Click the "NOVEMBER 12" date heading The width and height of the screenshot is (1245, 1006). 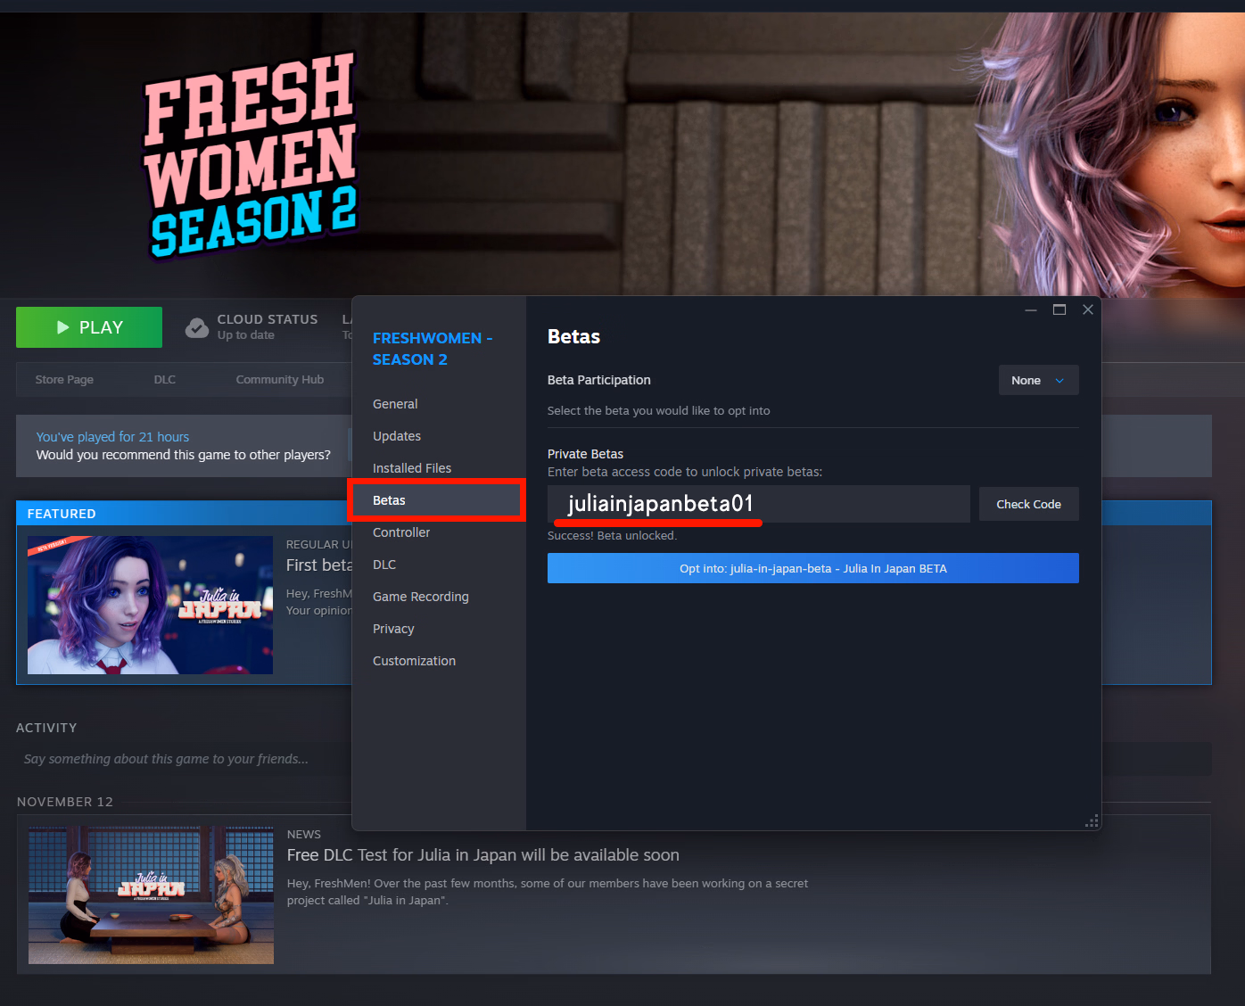coord(65,802)
